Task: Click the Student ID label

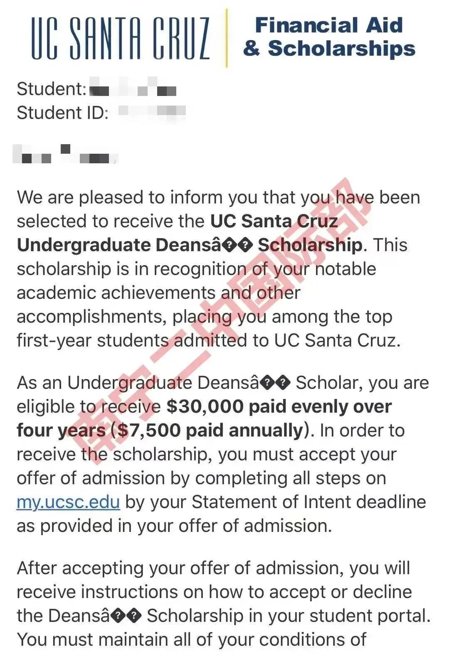Action: 62,113
